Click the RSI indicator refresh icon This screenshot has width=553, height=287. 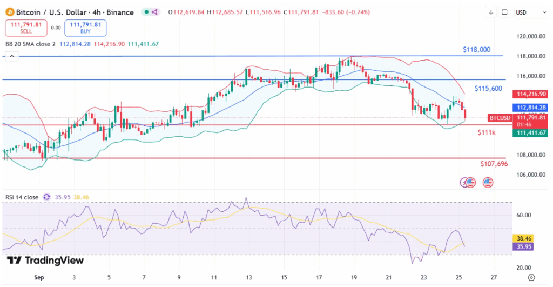click(46, 197)
